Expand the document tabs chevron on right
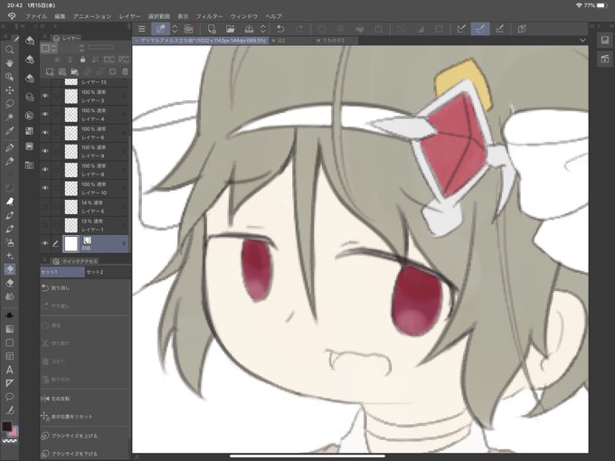 (582, 41)
